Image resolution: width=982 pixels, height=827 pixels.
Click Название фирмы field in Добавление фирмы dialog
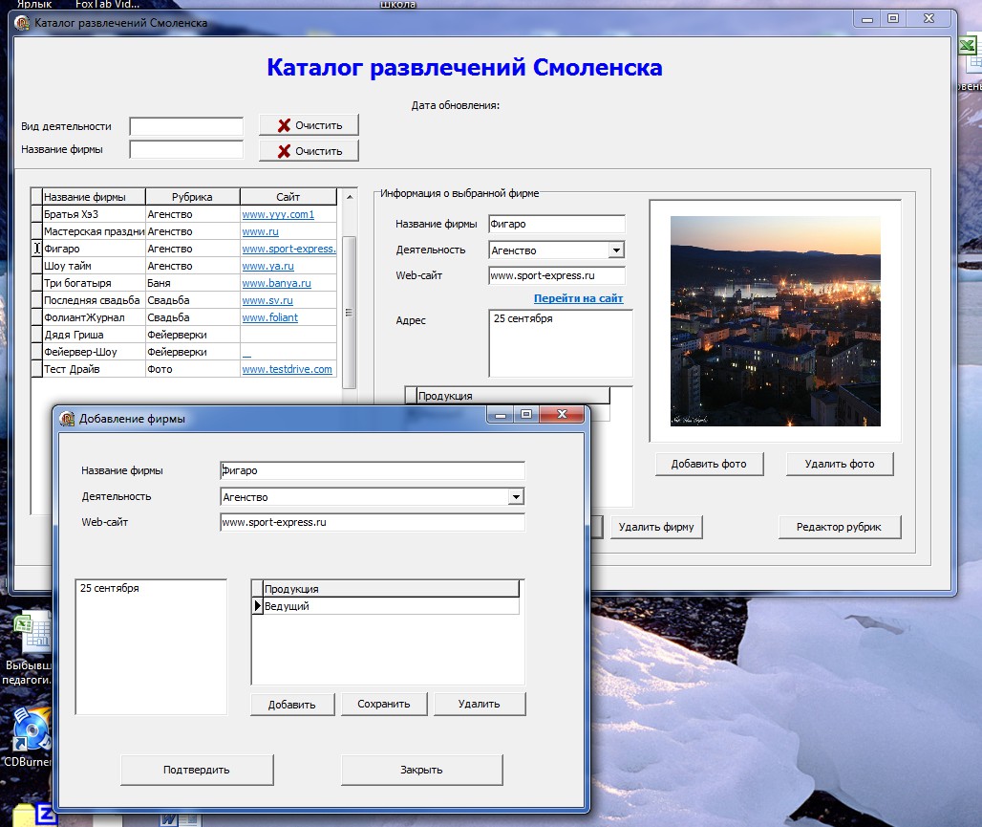coord(372,470)
